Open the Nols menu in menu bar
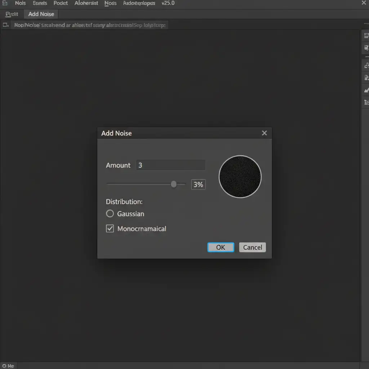The image size is (369, 369). 20,3
